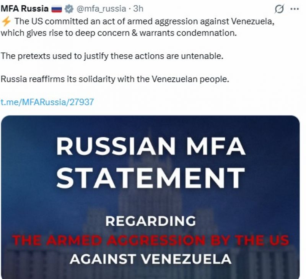This screenshot has height=279, width=306.
Task: Open the three-dot More options menu
Action: click(295, 8)
